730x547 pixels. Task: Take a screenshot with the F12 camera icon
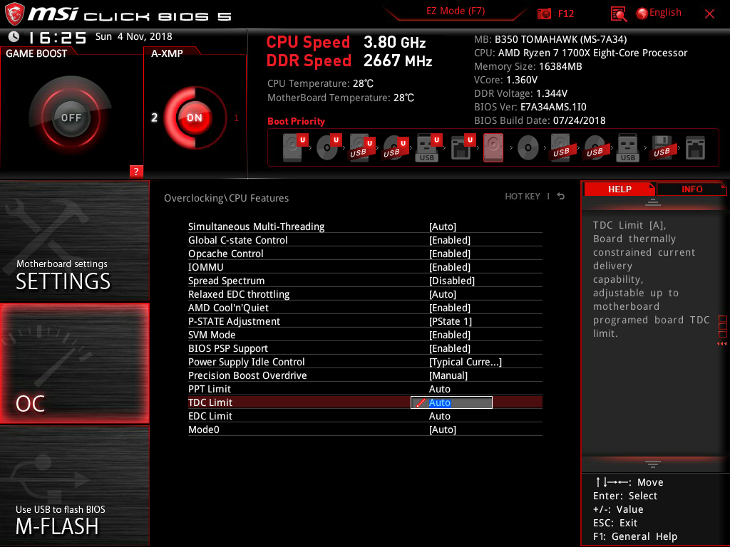[x=544, y=14]
